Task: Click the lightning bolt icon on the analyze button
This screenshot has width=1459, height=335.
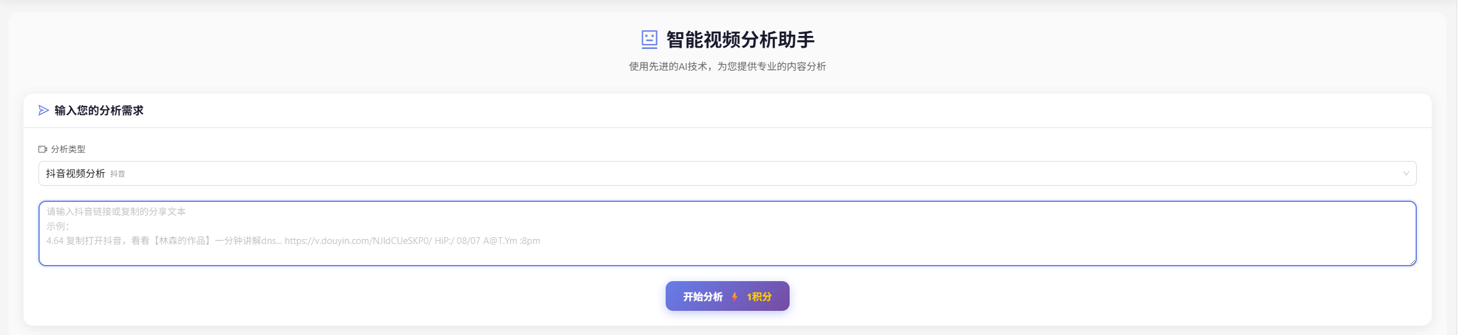Action: coord(734,297)
